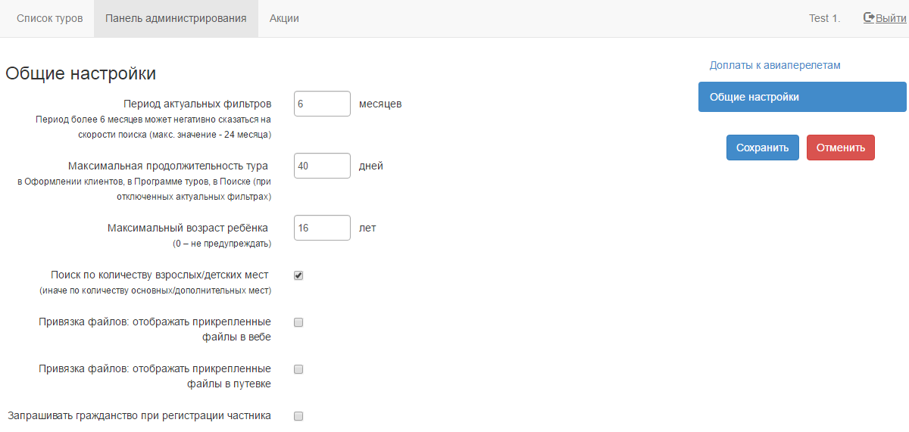Click the tour duration field showing 40
This screenshot has height=432, width=909.
pos(322,166)
